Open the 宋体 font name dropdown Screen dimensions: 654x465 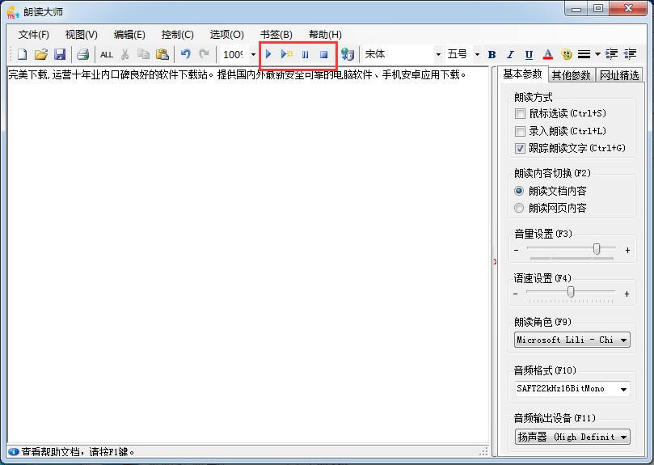coord(438,54)
